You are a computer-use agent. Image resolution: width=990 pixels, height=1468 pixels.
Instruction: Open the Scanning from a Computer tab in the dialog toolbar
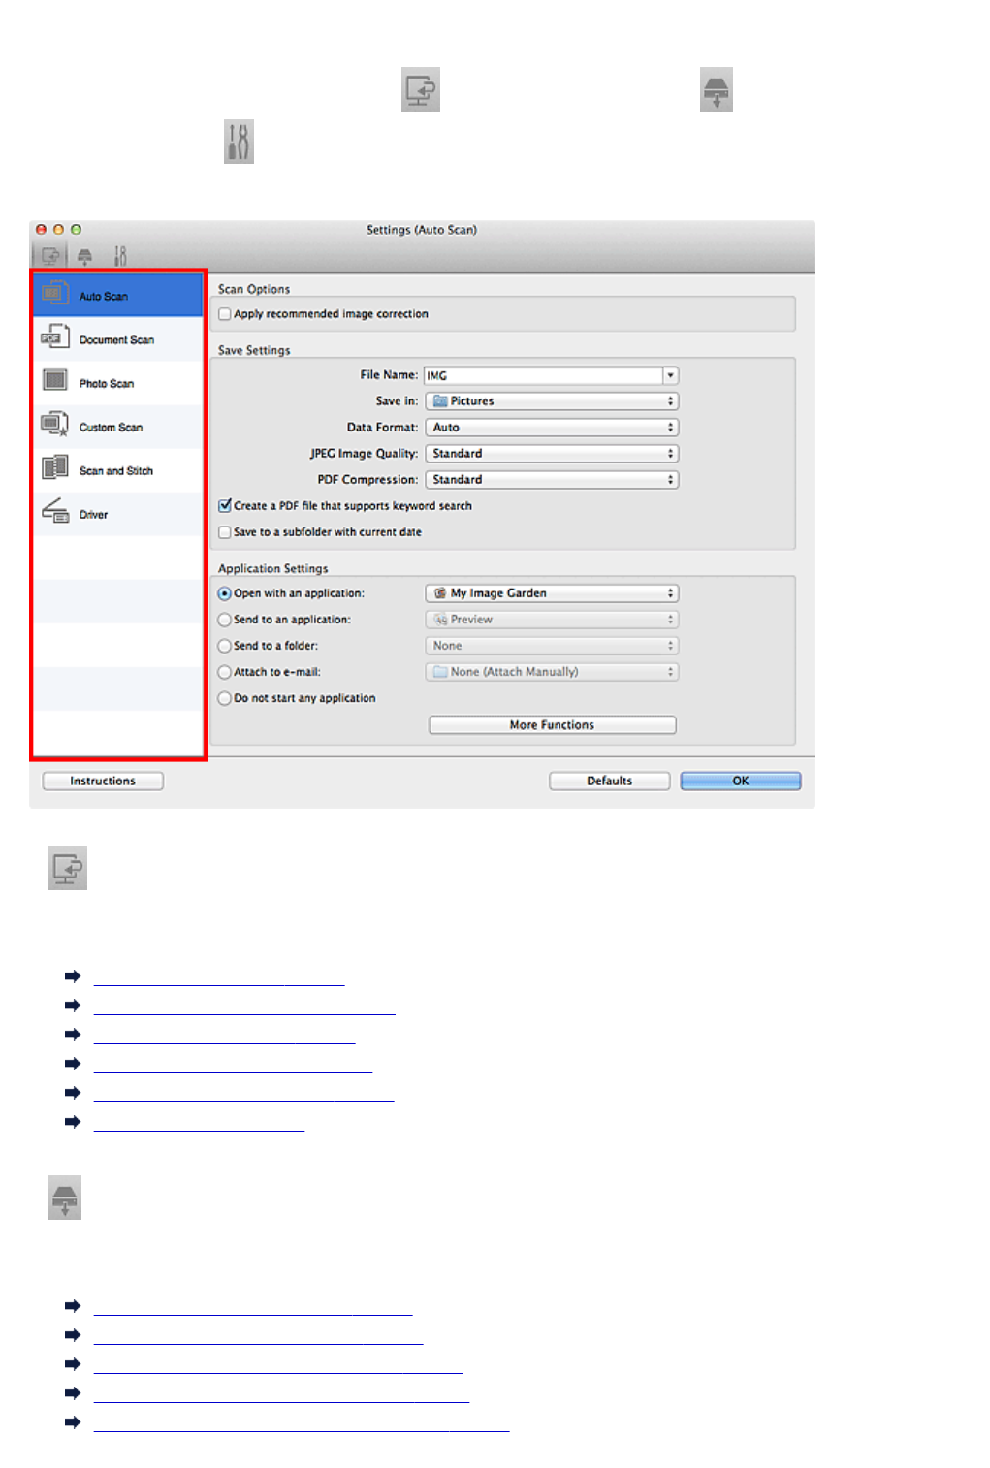(x=50, y=256)
